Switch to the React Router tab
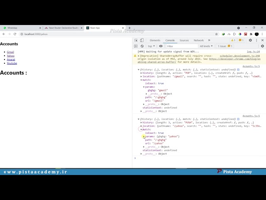Screen dimensions: 266x200 tap(63, 28)
